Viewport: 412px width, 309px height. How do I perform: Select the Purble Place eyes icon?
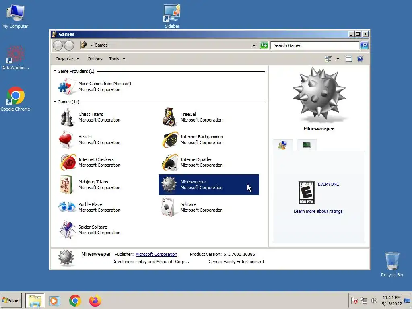pyautogui.click(x=67, y=207)
